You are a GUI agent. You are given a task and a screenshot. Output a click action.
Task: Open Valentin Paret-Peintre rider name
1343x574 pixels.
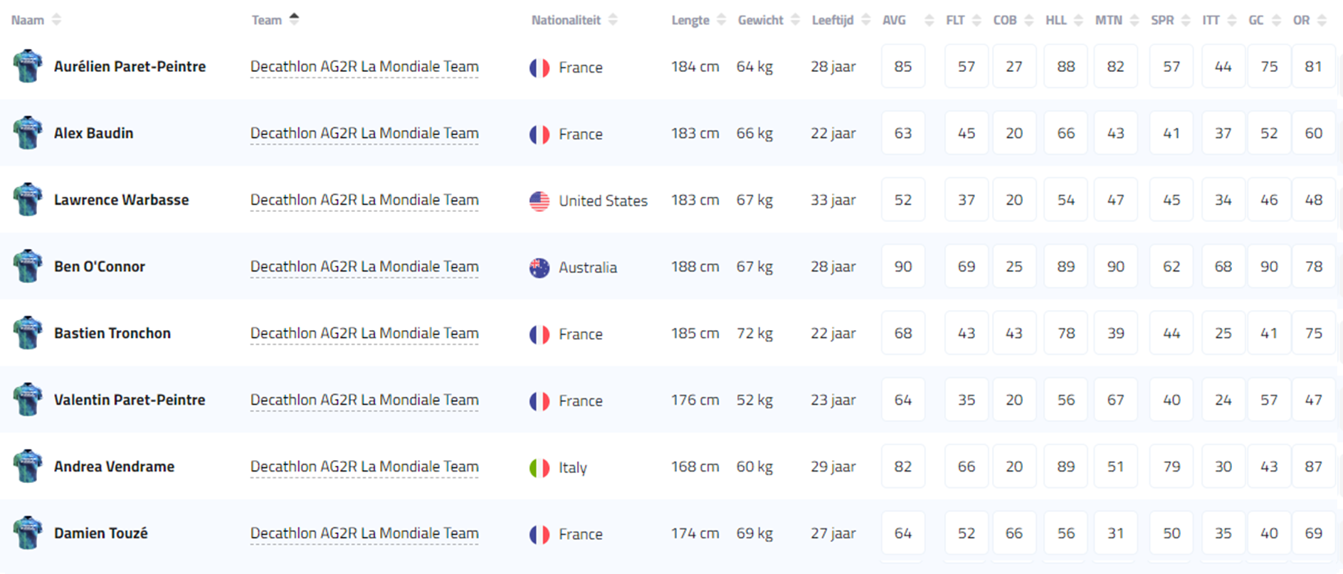(130, 400)
